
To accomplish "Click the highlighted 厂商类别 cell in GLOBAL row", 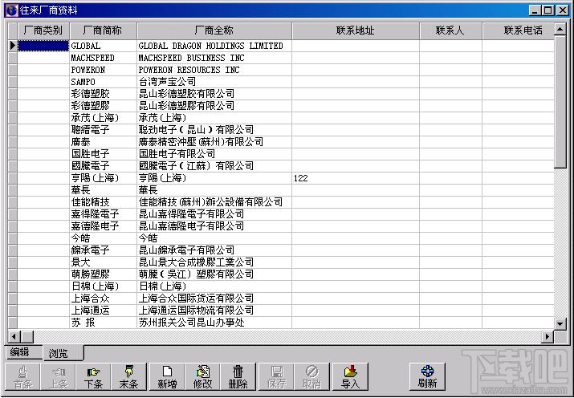I will coord(43,46).
